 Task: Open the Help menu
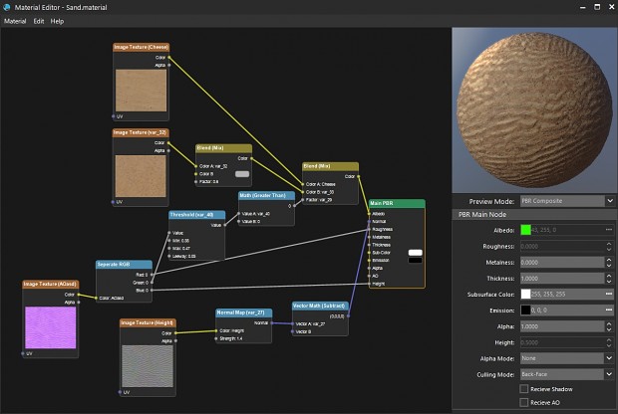[x=57, y=21]
